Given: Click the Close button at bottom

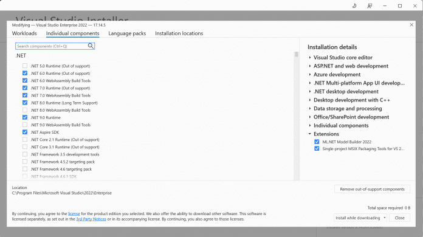Looking at the screenshot, I should pos(399,218).
